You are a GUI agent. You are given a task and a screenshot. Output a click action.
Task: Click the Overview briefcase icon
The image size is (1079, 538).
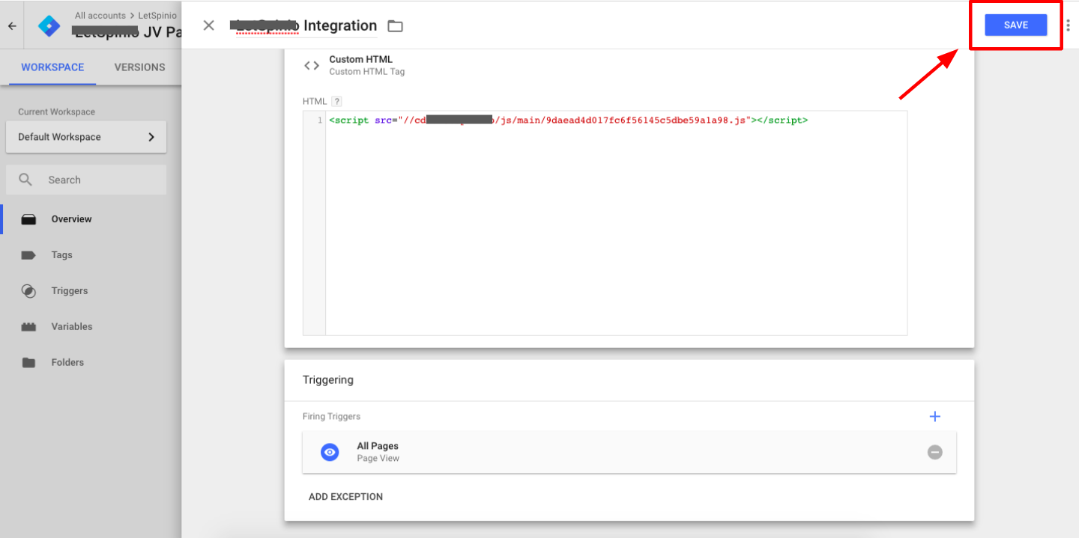(x=28, y=219)
